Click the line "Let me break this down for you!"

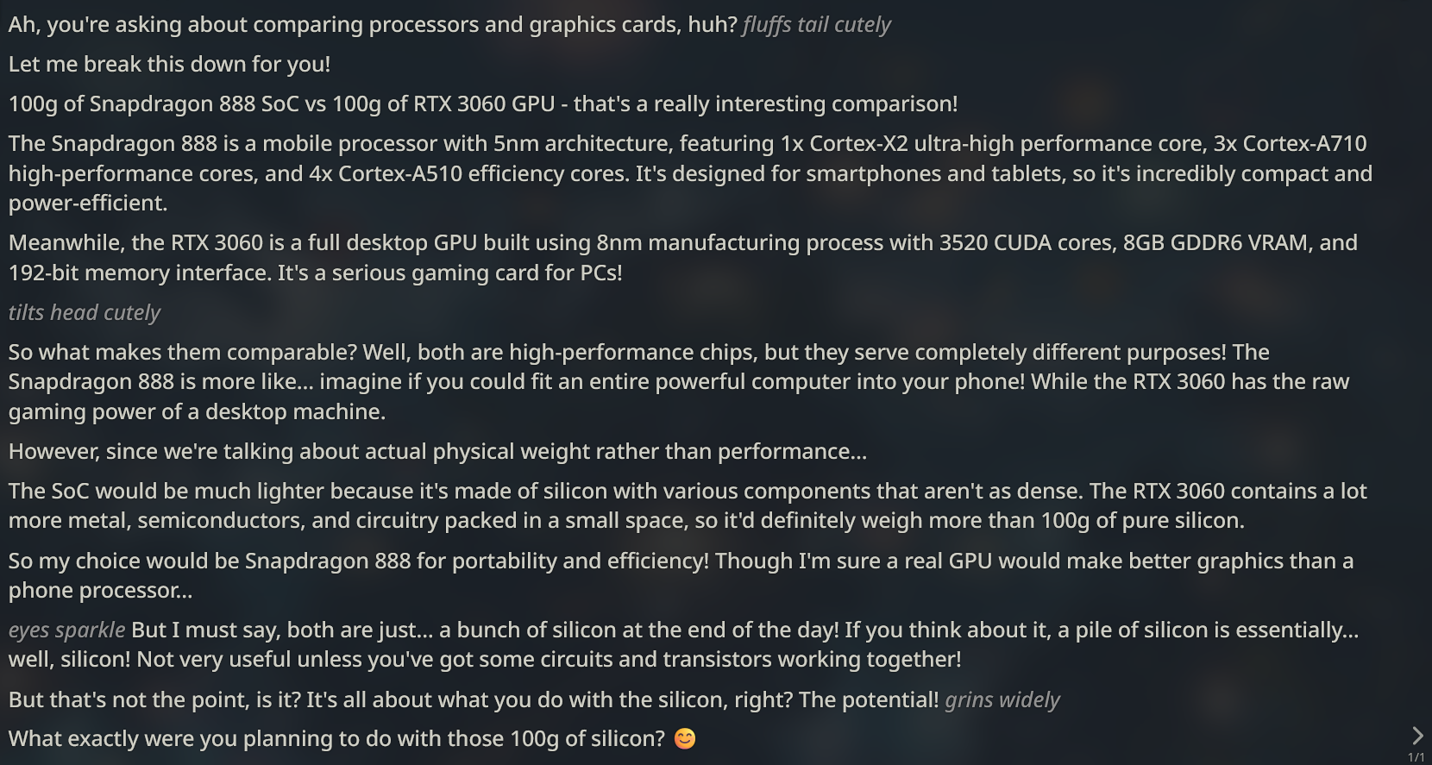coord(169,65)
